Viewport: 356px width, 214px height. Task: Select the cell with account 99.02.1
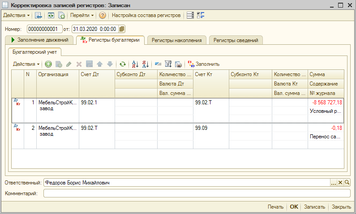coord(97,111)
